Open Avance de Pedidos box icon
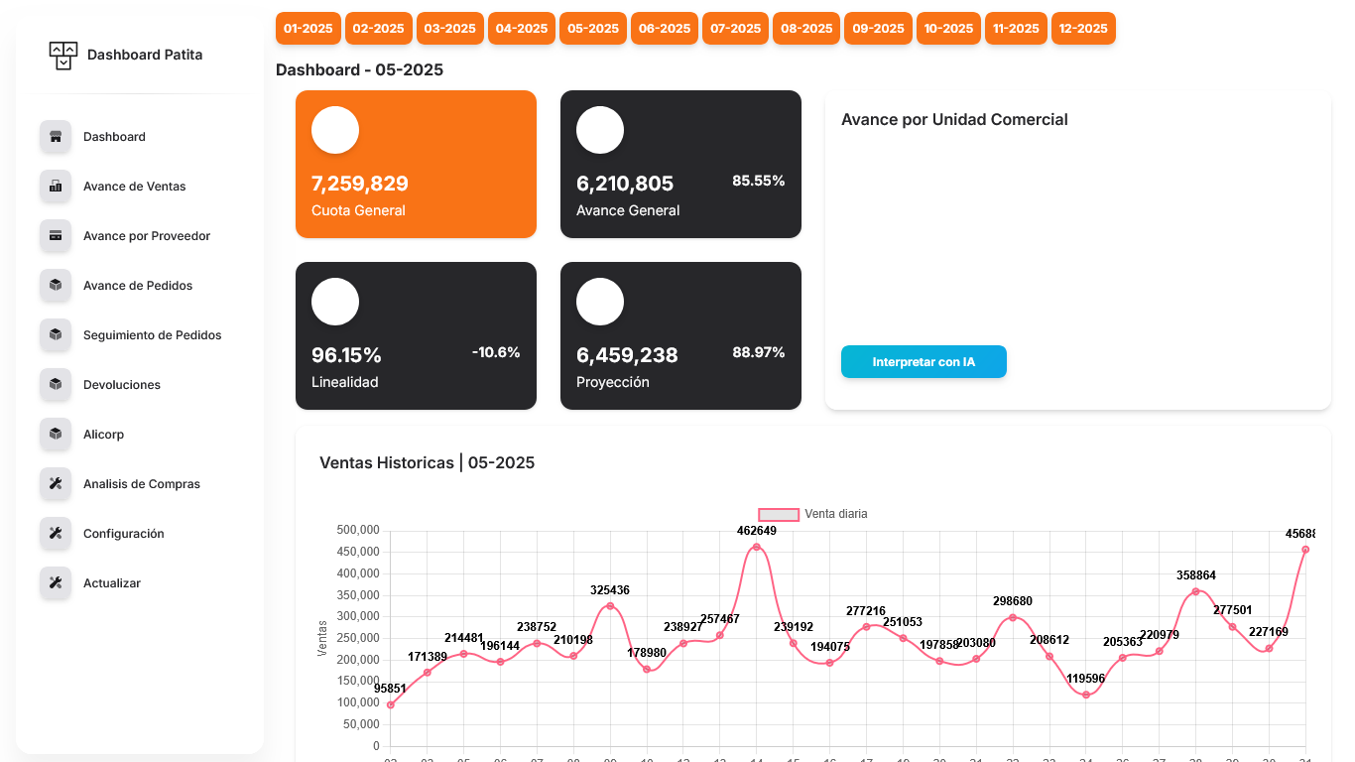This screenshot has height=762, width=1355. click(55, 285)
